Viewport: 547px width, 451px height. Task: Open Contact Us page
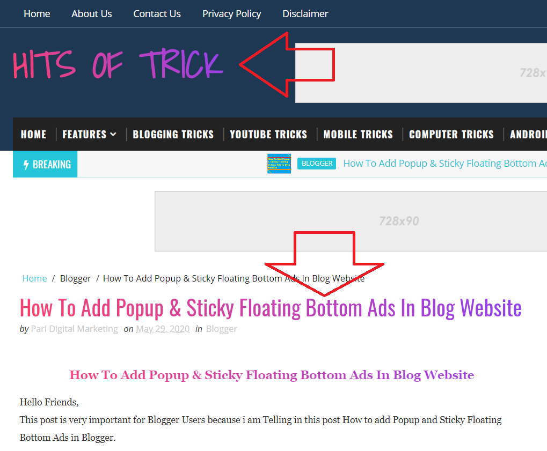pyautogui.click(x=157, y=13)
